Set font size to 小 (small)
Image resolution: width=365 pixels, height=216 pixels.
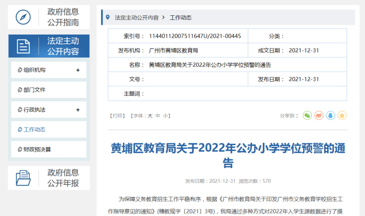[165, 116]
